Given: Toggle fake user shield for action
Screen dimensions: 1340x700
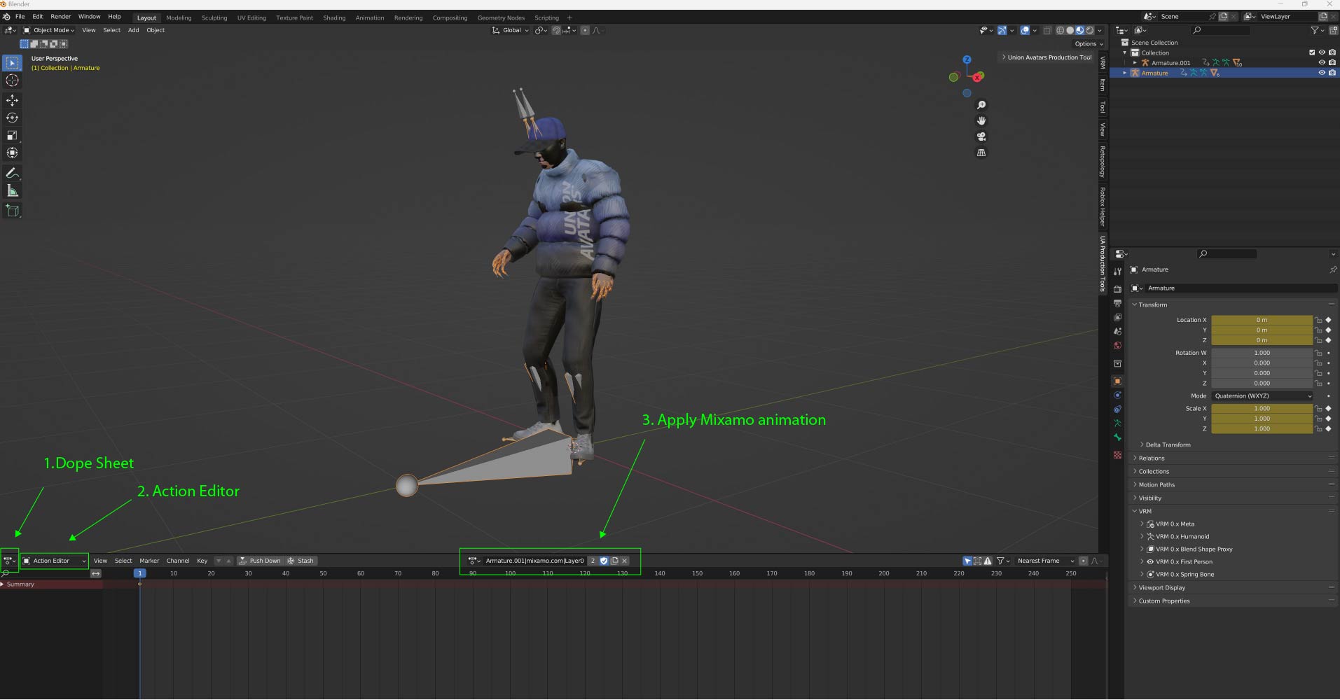Looking at the screenshot, I should pyautogui.click(x=604, y=561).
